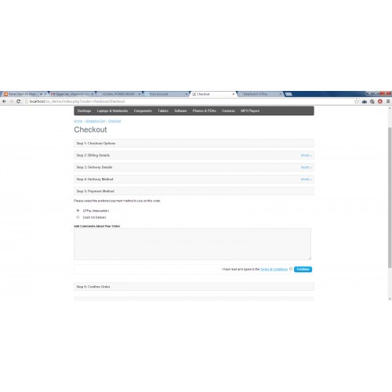Close the Checkout browser tab
This screenshot has width=392, height=392.
pos(234,94)
